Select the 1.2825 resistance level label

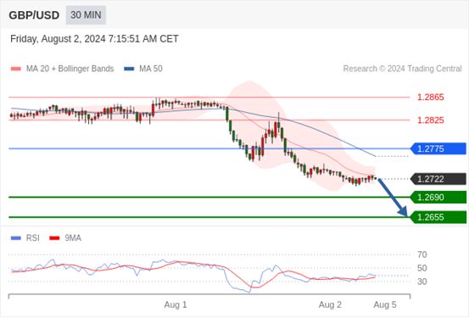pos(431,120)
